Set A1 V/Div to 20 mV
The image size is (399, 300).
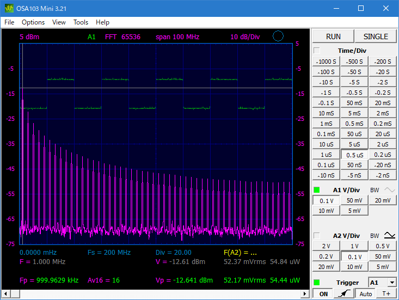point(383,200)
